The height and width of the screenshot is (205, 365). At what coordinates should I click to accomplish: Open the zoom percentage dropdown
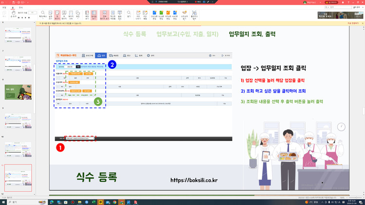(x=342, y=198)
